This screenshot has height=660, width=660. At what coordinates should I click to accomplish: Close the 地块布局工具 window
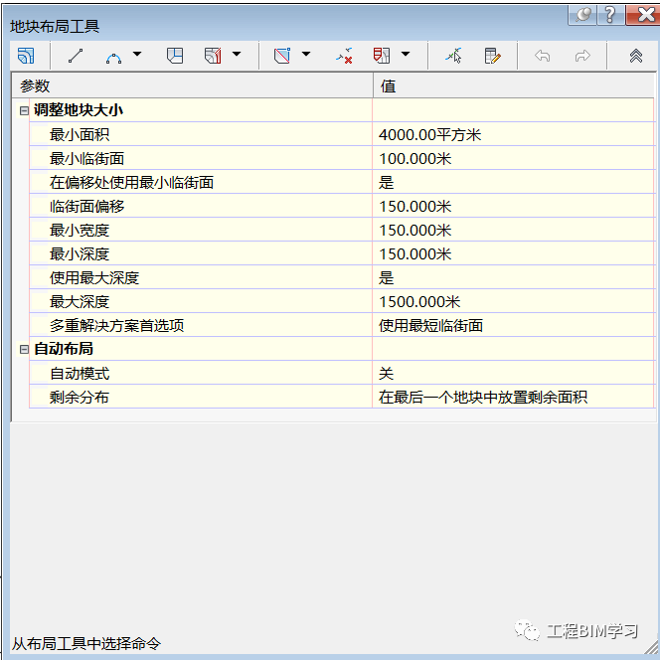tap(643, 15)
